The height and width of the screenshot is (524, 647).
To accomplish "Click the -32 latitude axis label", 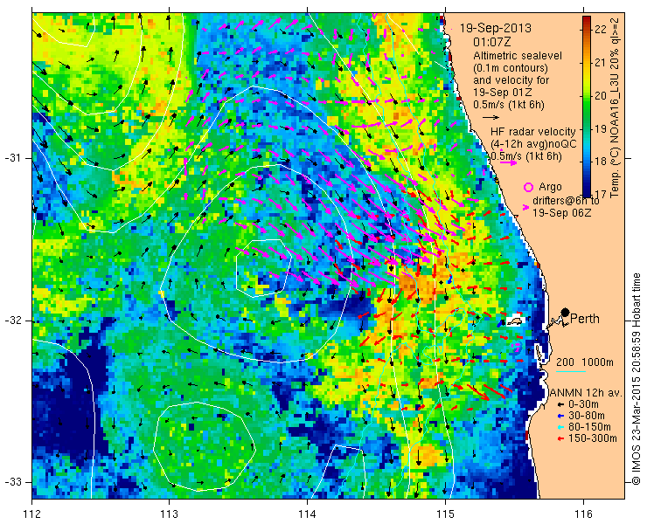I will click(x=15, y=321).
